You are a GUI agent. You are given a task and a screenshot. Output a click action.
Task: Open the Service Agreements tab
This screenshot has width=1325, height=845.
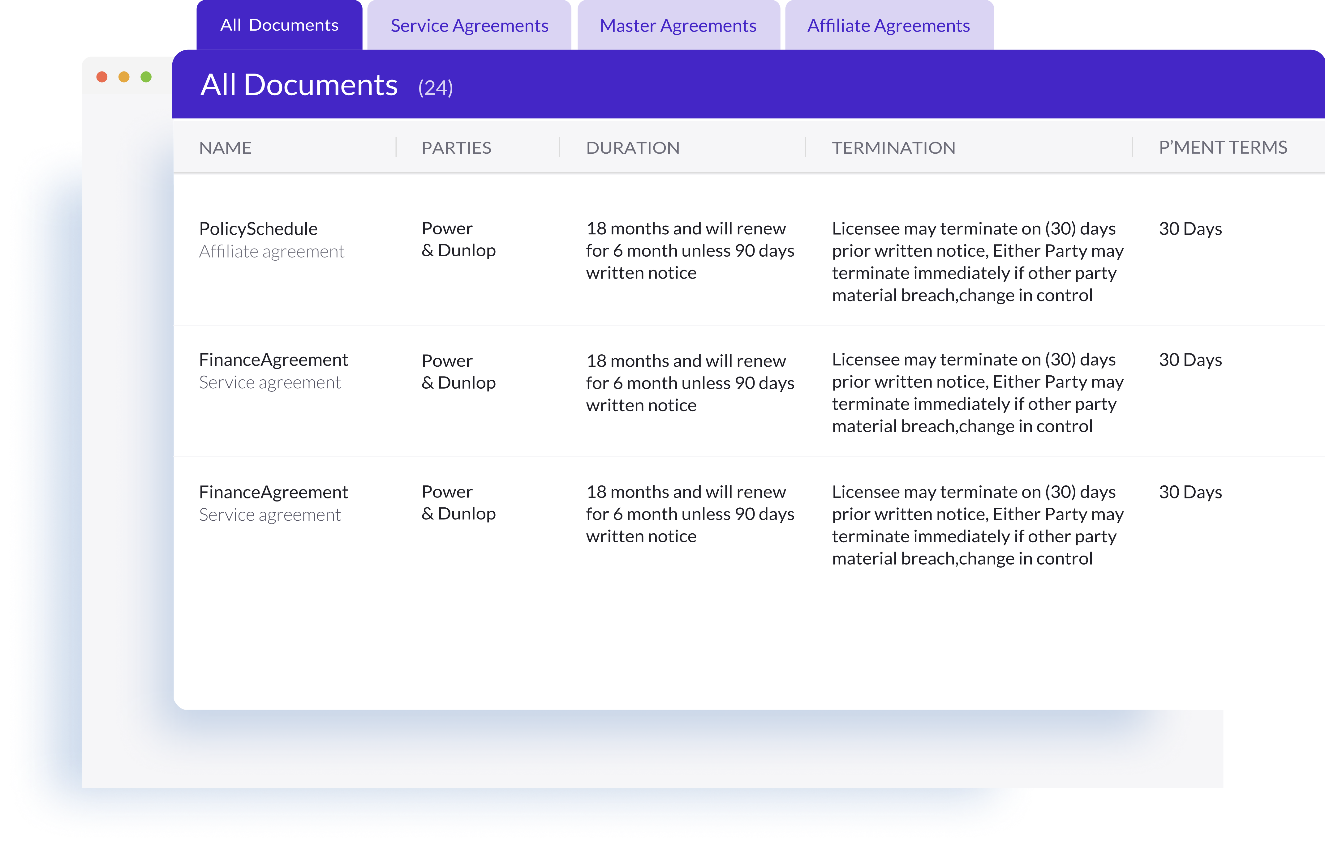click(469, 25)
